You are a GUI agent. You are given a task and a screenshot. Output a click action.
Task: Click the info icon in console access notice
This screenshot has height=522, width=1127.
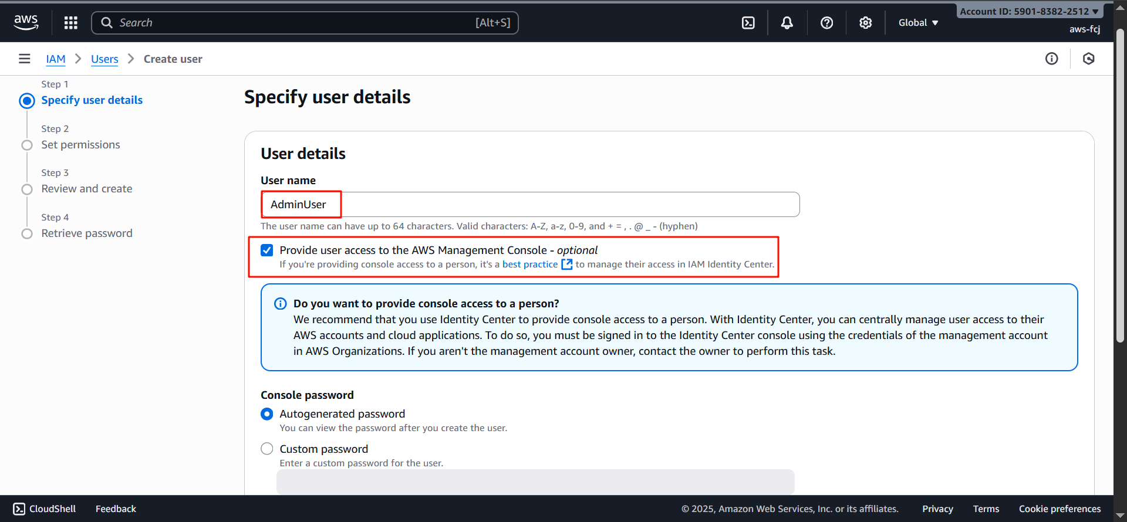point(281,304)
